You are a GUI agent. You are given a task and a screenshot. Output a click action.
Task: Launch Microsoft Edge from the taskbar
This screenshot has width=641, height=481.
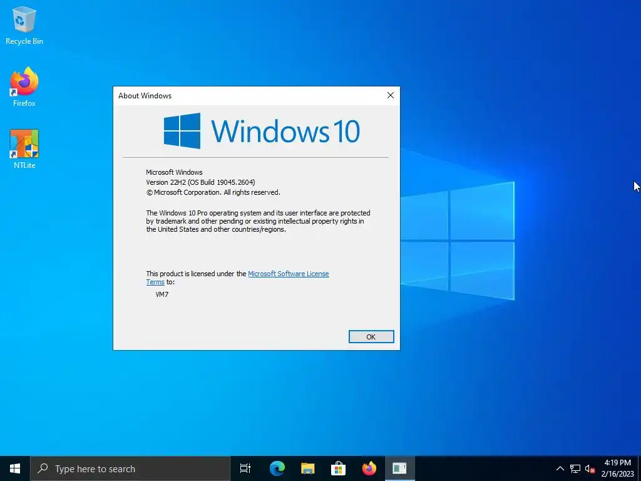[x=277, y=468]
